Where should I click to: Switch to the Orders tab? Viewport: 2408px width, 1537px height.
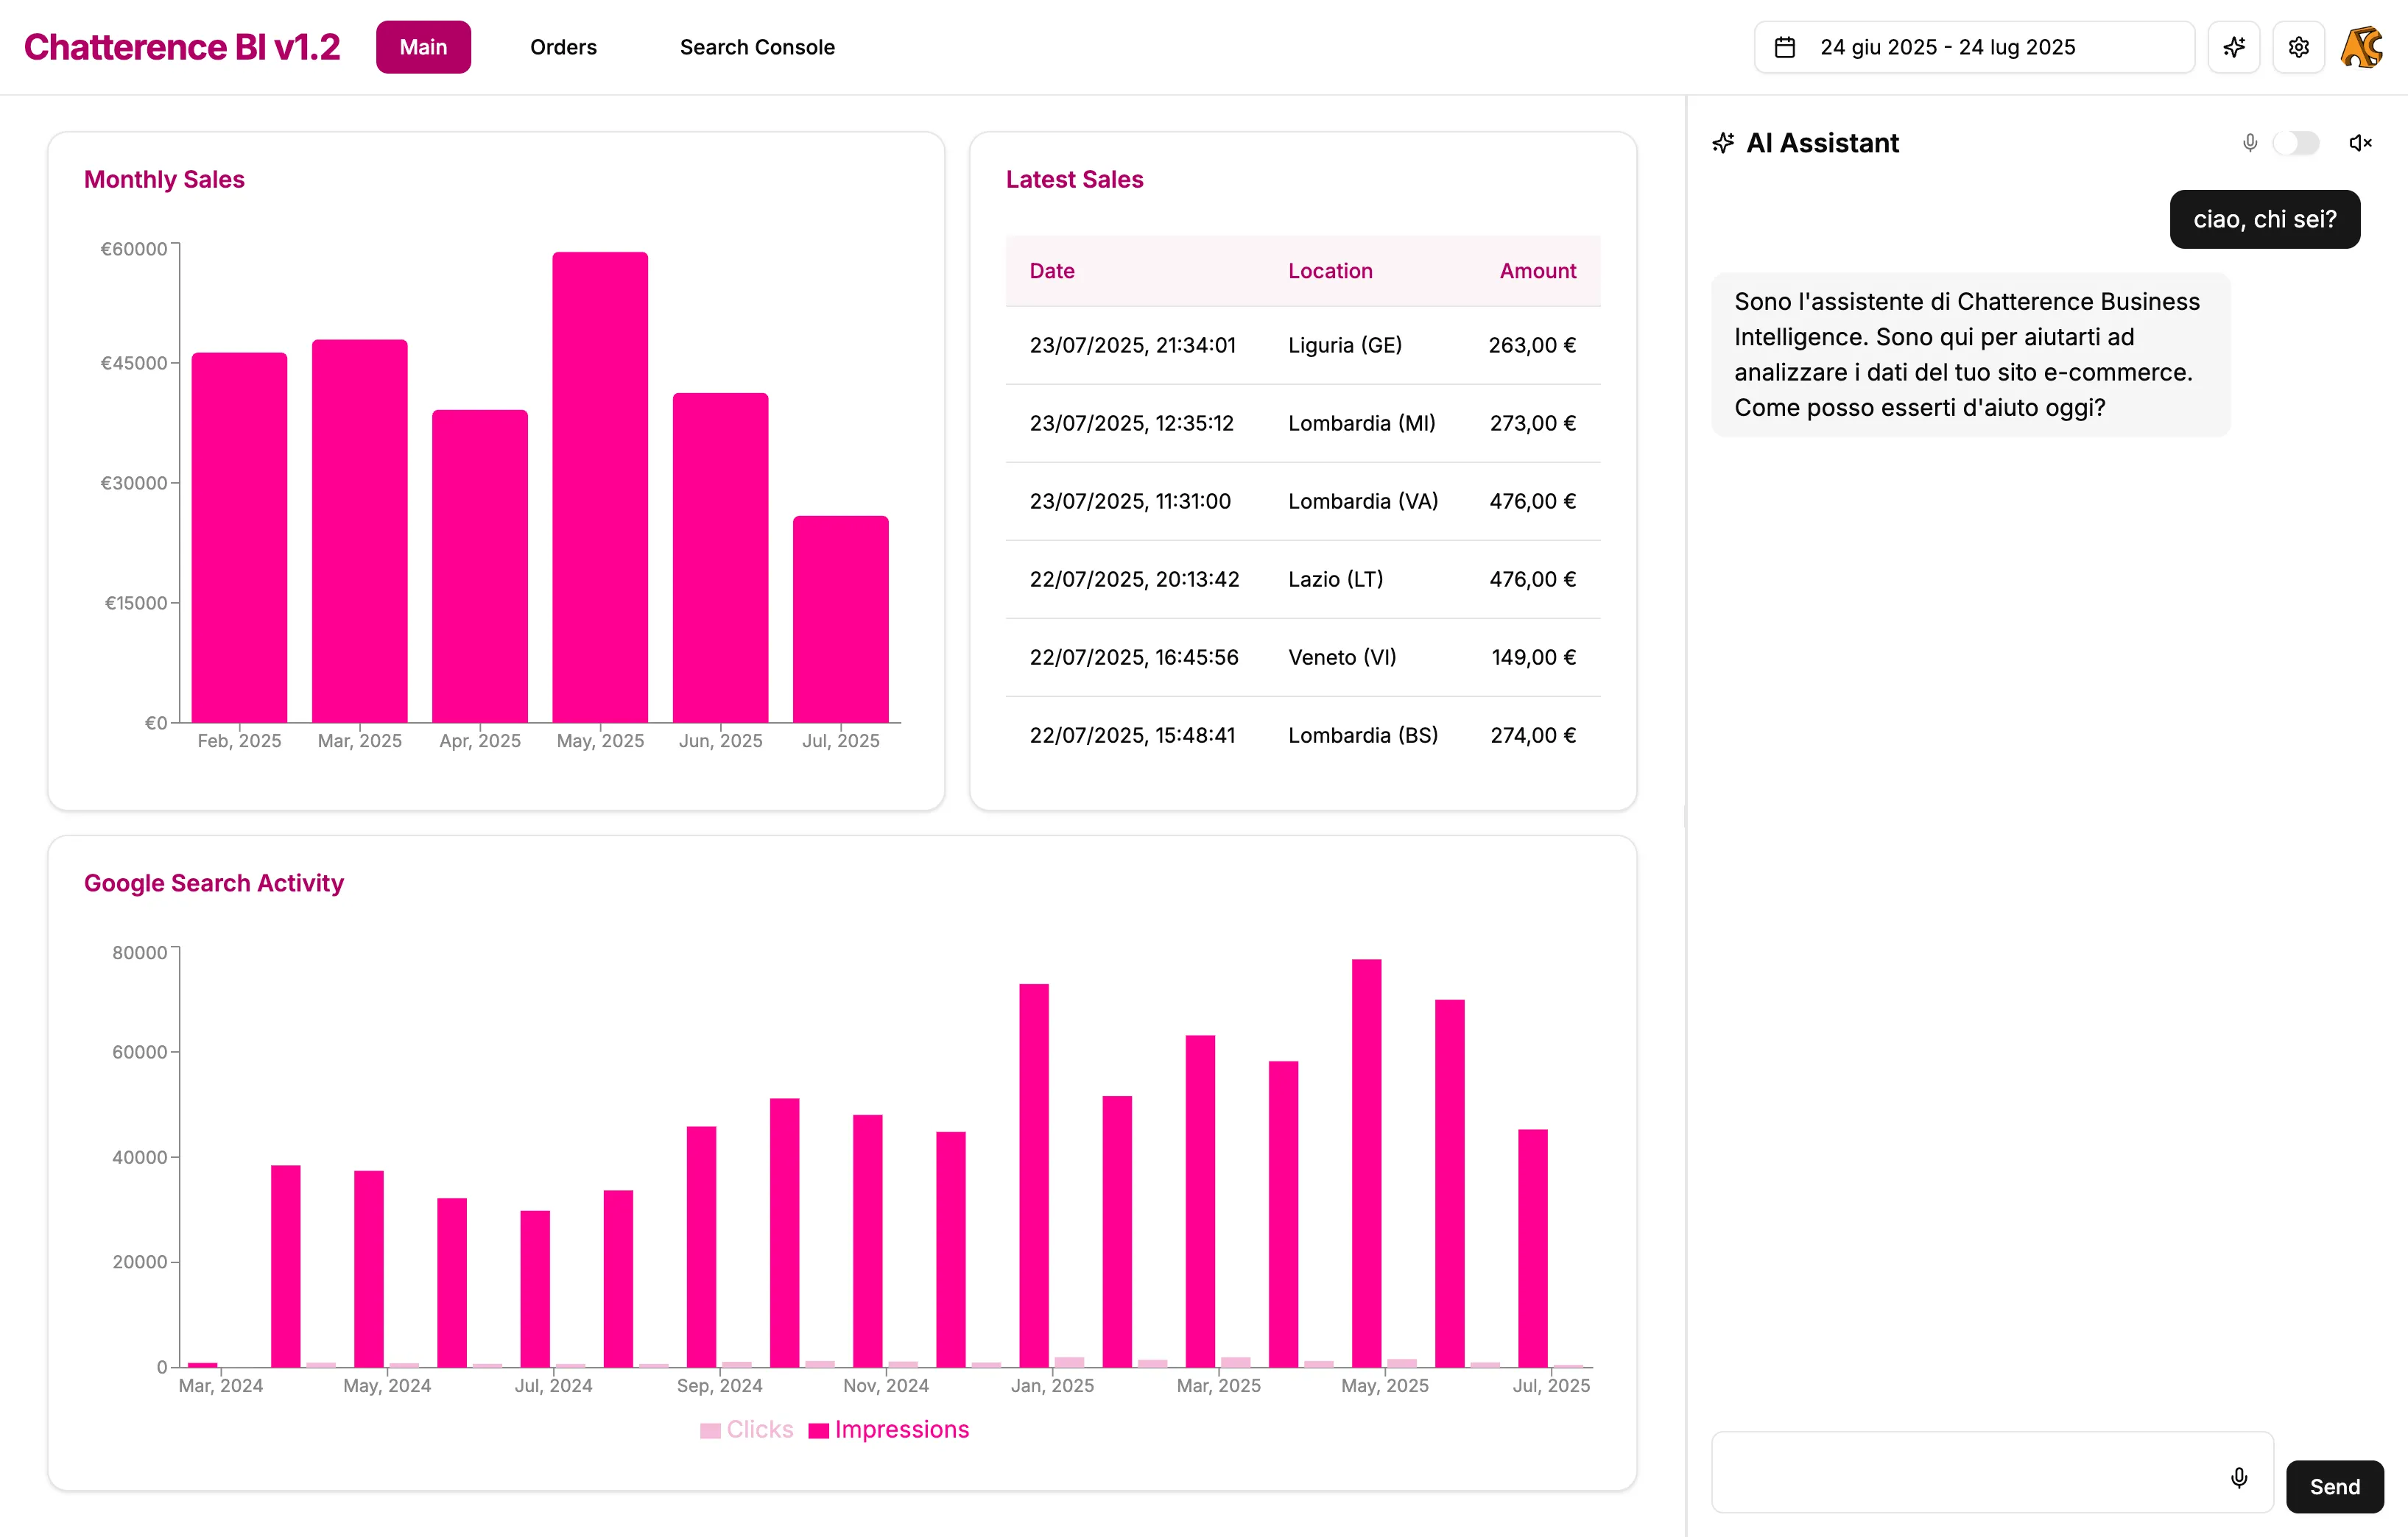click(563, 47)
